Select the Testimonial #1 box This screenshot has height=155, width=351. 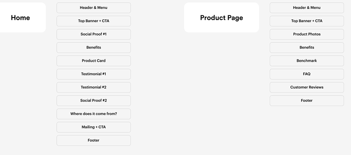93,74
